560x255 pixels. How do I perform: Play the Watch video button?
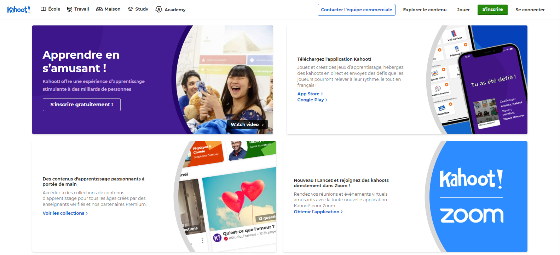coord(247,124)
